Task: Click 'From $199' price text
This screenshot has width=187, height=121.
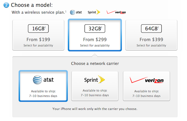Action: [x=38, y=40]
